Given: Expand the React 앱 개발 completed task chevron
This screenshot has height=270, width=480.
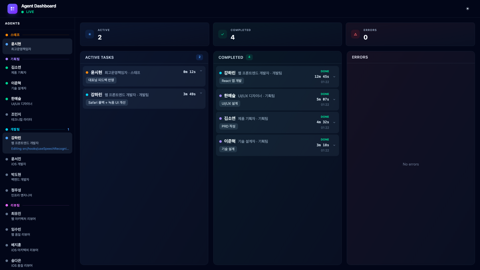Looking at the screenshot, I should point(334,77).
